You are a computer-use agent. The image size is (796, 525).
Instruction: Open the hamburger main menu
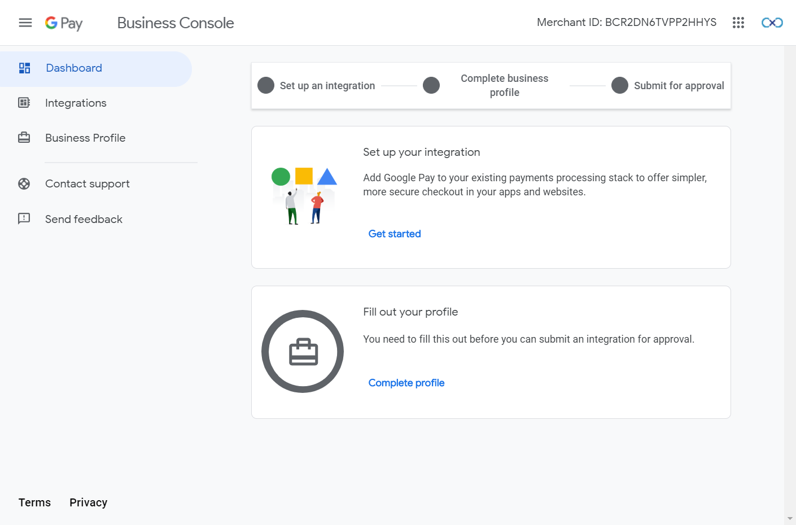[25, 23]
